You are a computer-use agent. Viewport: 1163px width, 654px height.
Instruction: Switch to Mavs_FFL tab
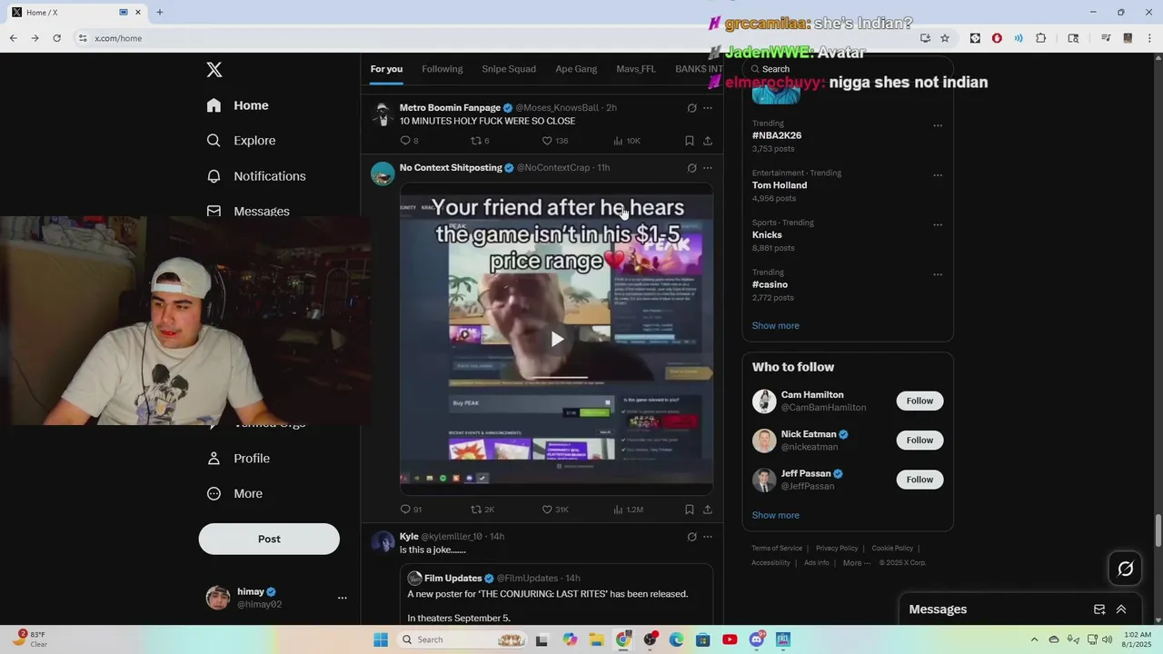coord(636,69)
